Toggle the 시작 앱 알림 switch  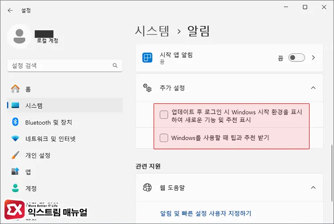297,58
